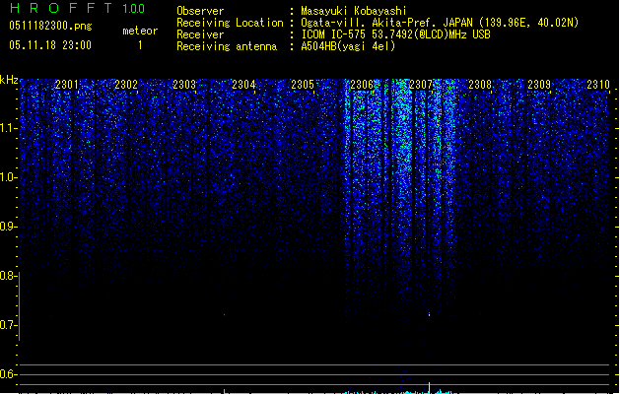Click the 2309 time marker
This screenshot has width=620, height=394.
[539, 85]
